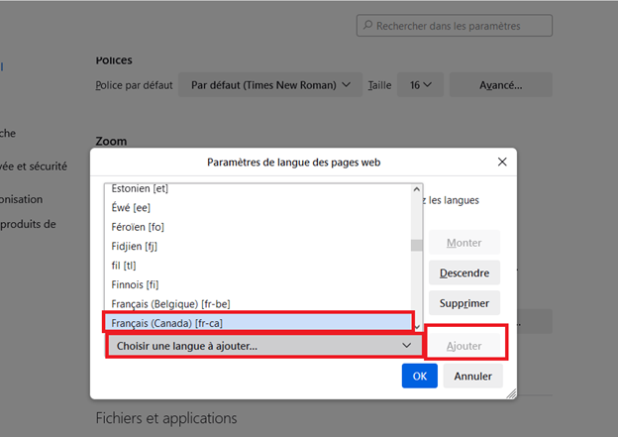Open the Police par défaut dropdown
618x437 pixels.
pyautogui.click(x=269, y=85)
